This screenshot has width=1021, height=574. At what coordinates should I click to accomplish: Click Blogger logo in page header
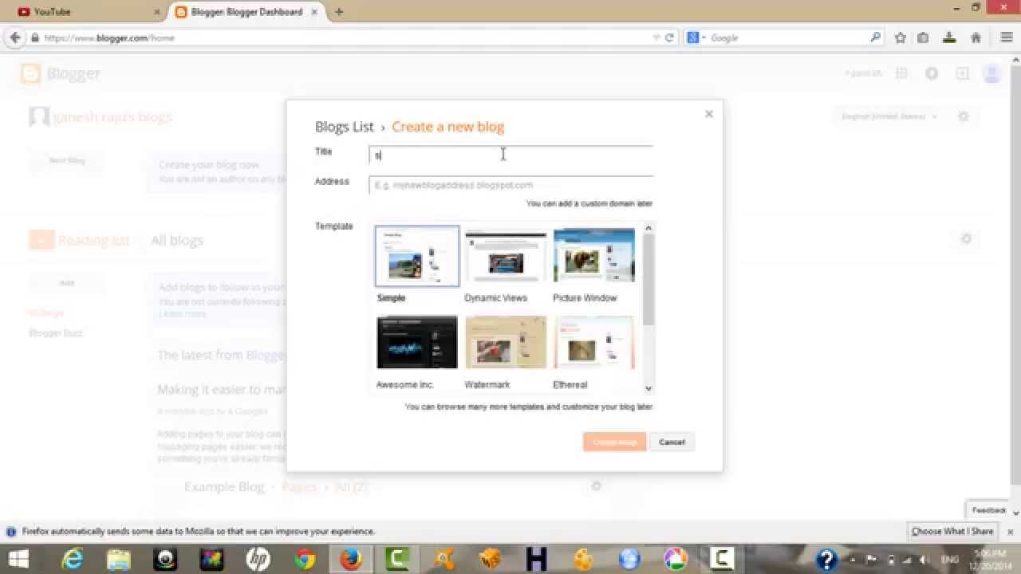point(61,73)
